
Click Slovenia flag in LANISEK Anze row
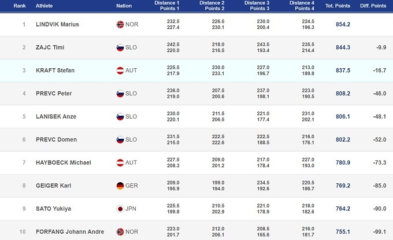click(x=120, y=117)
